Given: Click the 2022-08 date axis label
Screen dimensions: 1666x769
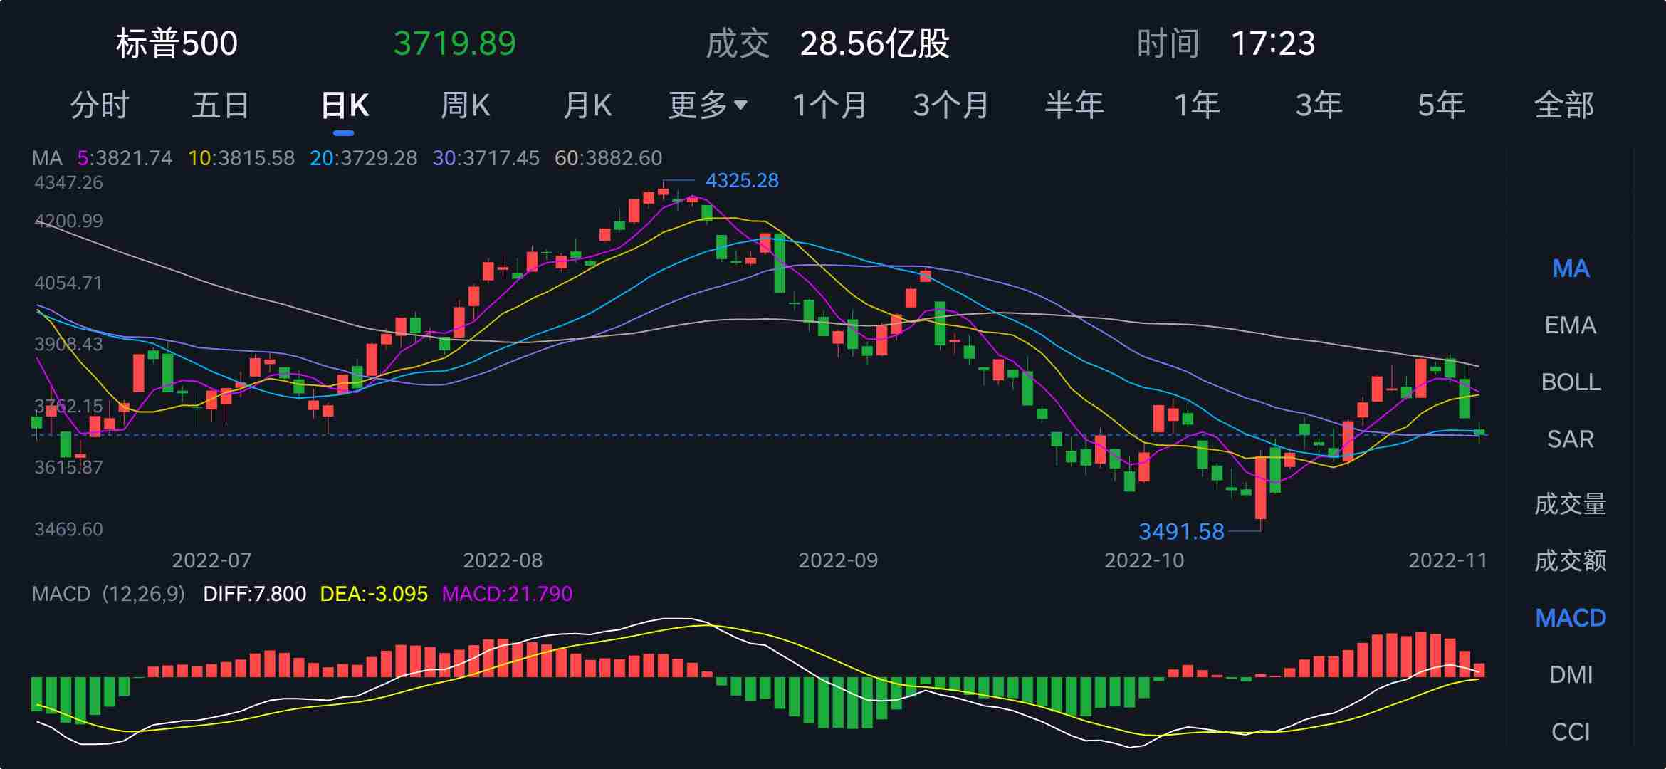Looking at the screenshot, I should (503, 560).
